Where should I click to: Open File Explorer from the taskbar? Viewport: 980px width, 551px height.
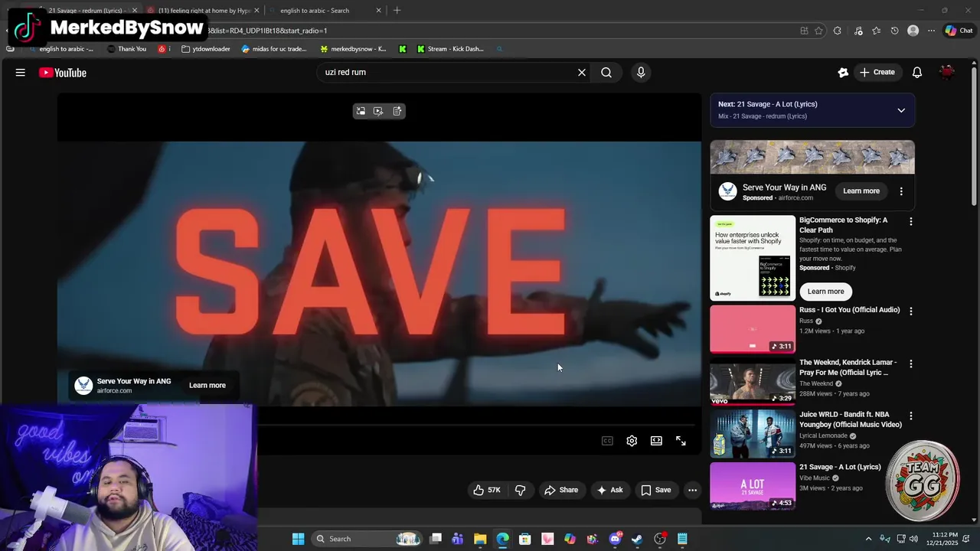480,539
